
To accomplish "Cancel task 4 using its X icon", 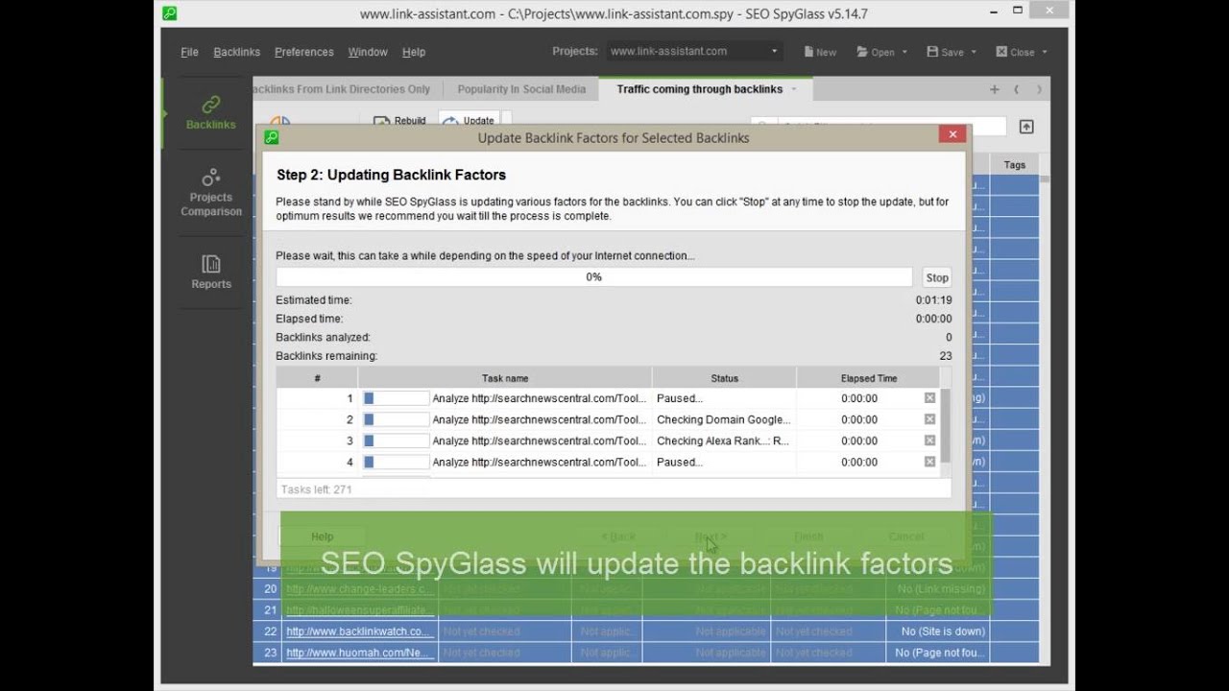I will [929, 462].
